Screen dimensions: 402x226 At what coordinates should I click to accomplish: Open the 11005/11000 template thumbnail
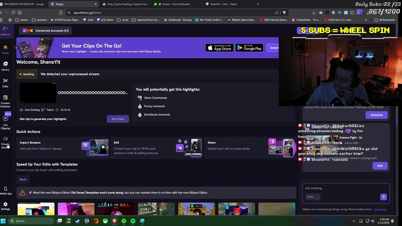coord(76,209)
